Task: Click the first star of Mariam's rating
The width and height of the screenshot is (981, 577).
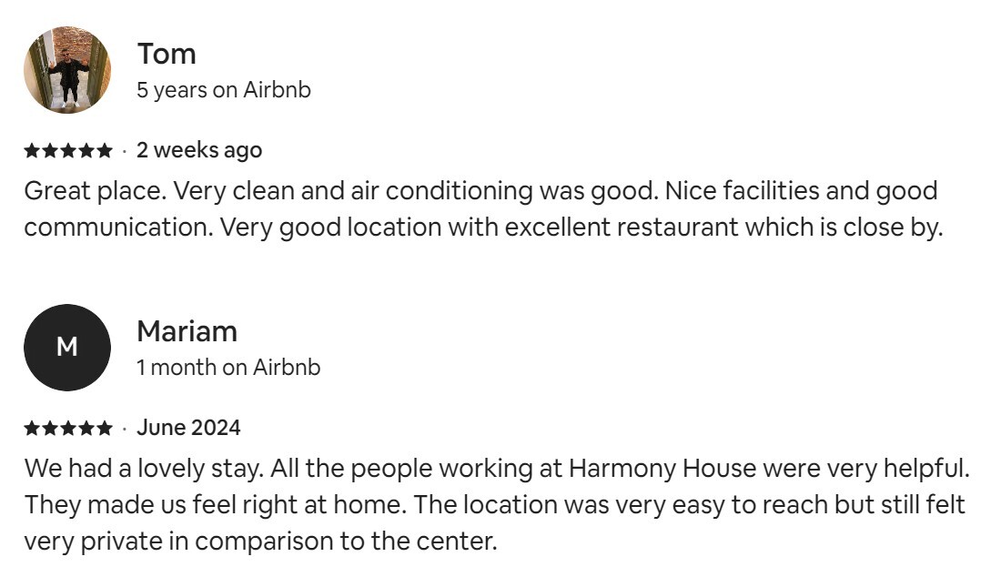Action: [32, 428]
